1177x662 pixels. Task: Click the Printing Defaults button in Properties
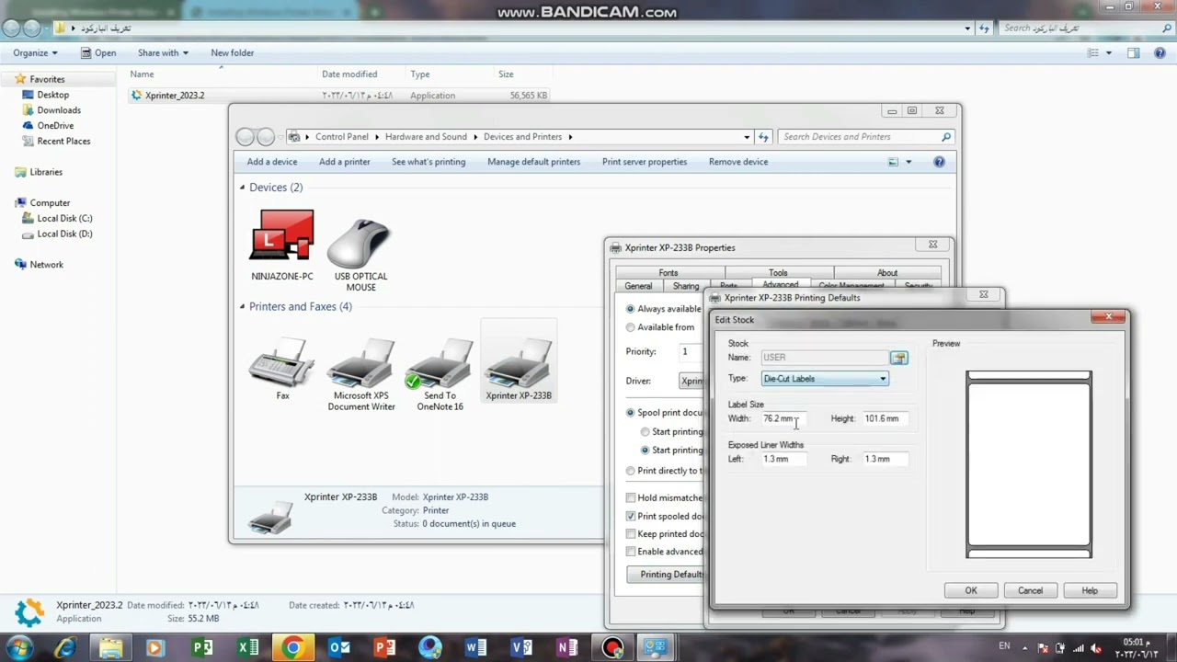point(668,575)
